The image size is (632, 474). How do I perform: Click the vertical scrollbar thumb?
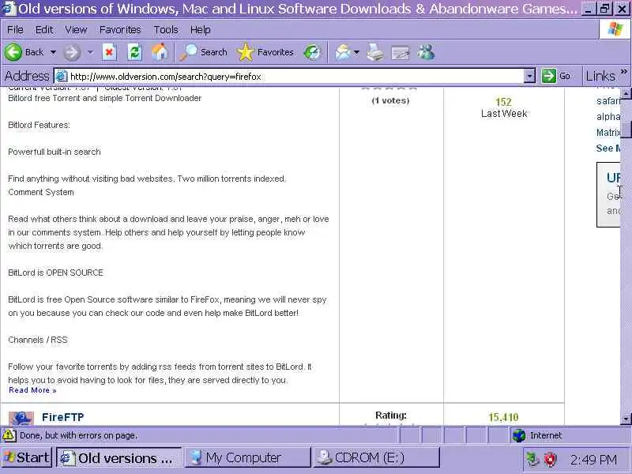(x=626, y=129)
